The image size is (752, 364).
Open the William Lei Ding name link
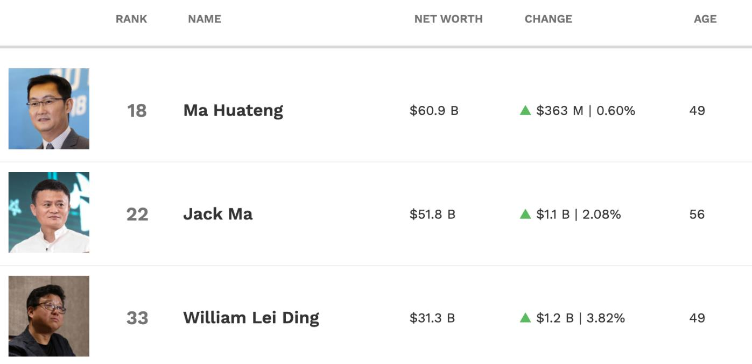click(x=251, y=318)
